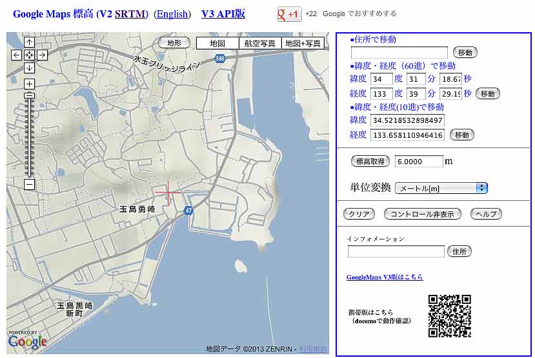Viewport: 535px width, 358px height.
Task: Click the latitude seconds field 18.67
Action: point(450,79)
